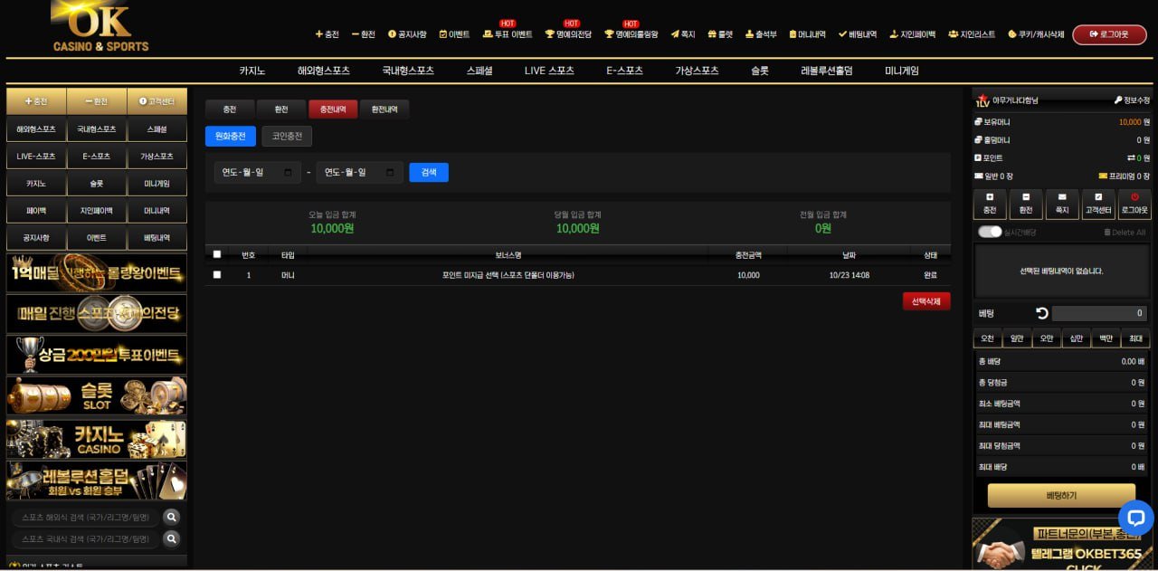The height and width of the screenshot is (571, 1158).
Task: Click the search icon beside 스포츠 해외식 검색
Action: 171,518
